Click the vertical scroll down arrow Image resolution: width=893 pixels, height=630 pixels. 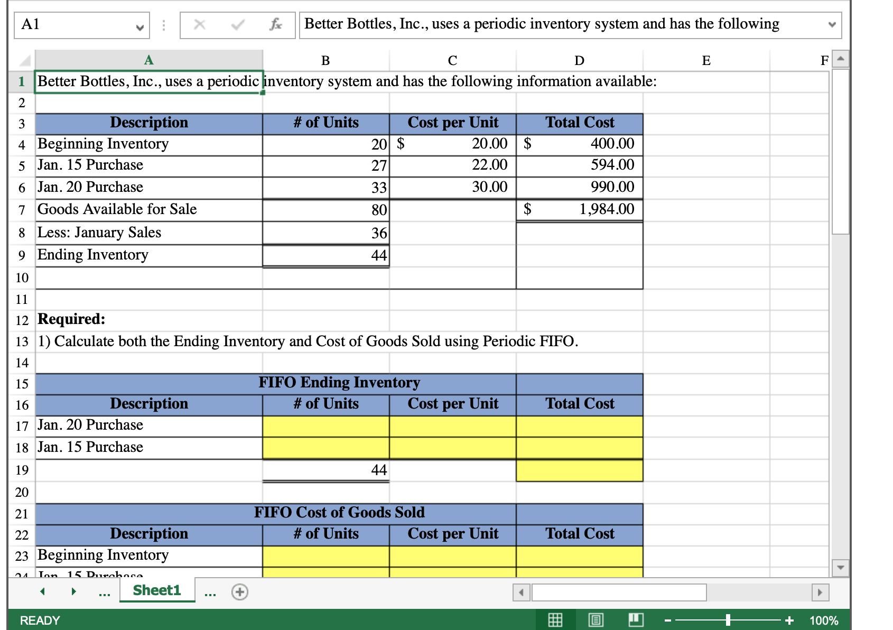(x=841, y=568)
